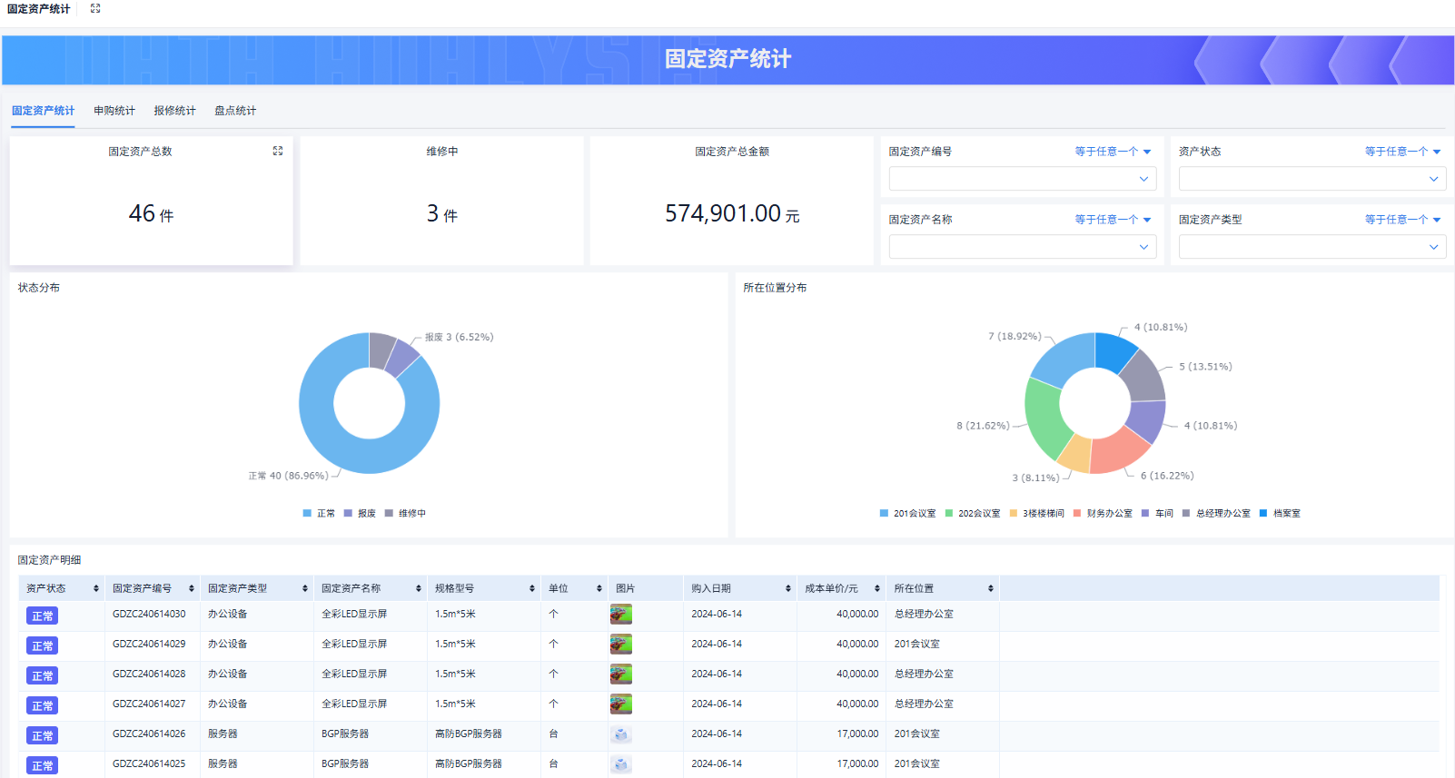The height and width of the screenshot is (778, 1455).
Task: Sort table by 资产状态 column sort icon
Action: coord(96,588)
